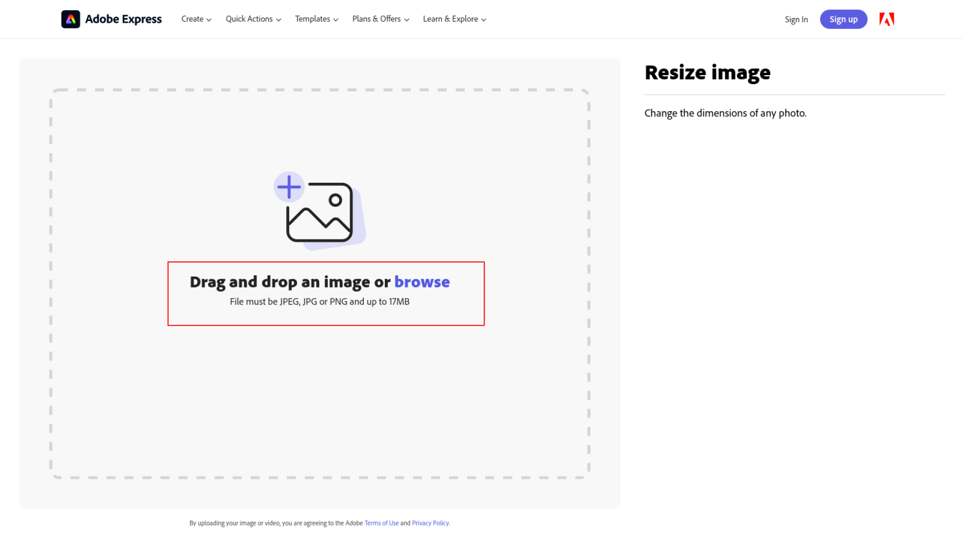Click the purple plus icon on image
The height and width of the screenshot is (541, 962).
(x=289, y=187)
